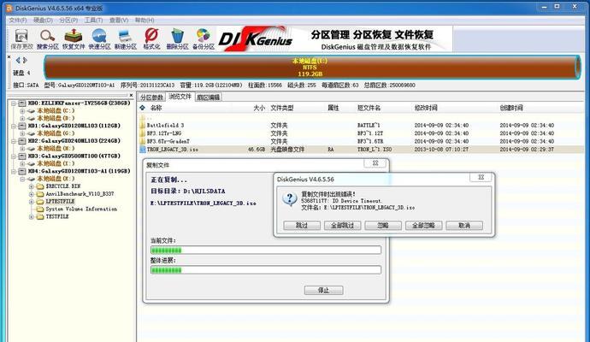Click the folder icon of Battlefield 3
Viewport: 590px width, 342px height.
click(143, 125)
